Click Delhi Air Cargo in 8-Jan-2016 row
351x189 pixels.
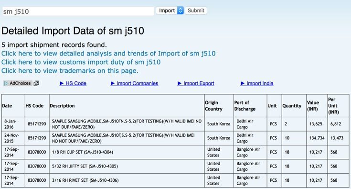point(245,124)
